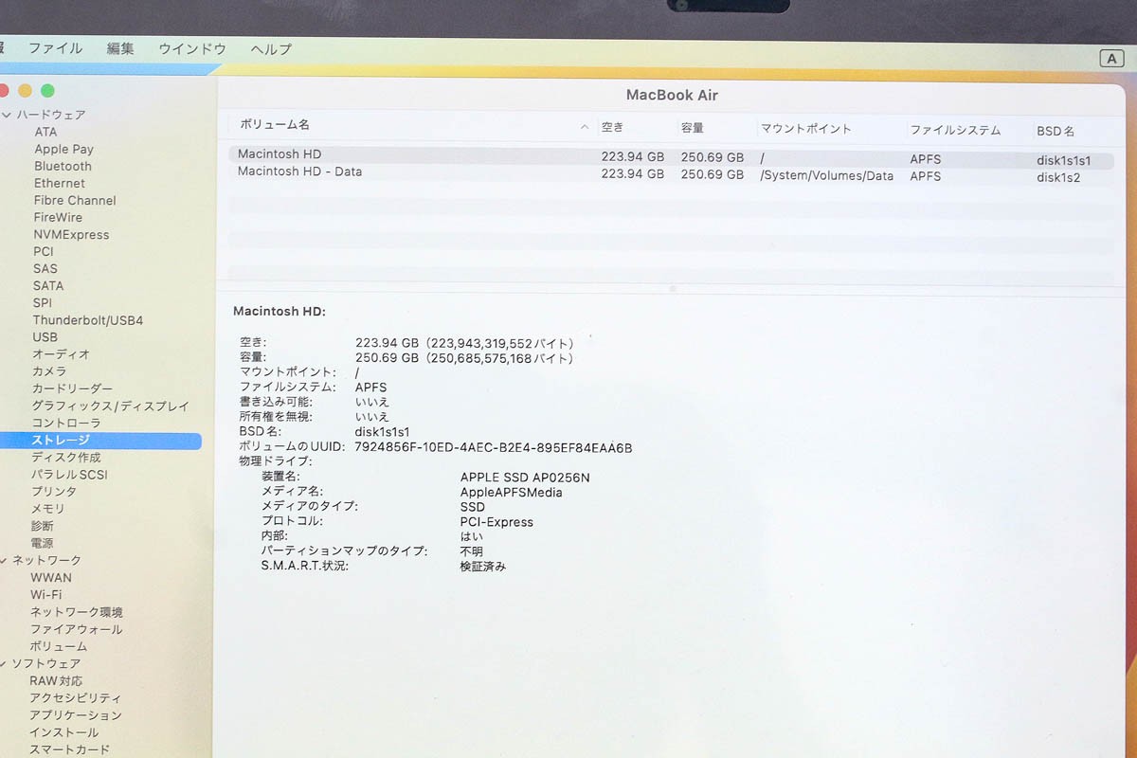The image size is (1137, 758).
Task: Select アプリケーション under ソフトウェア
Action: [76, 715]
